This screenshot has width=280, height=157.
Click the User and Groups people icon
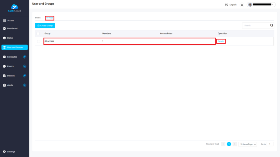pos(4,47)
